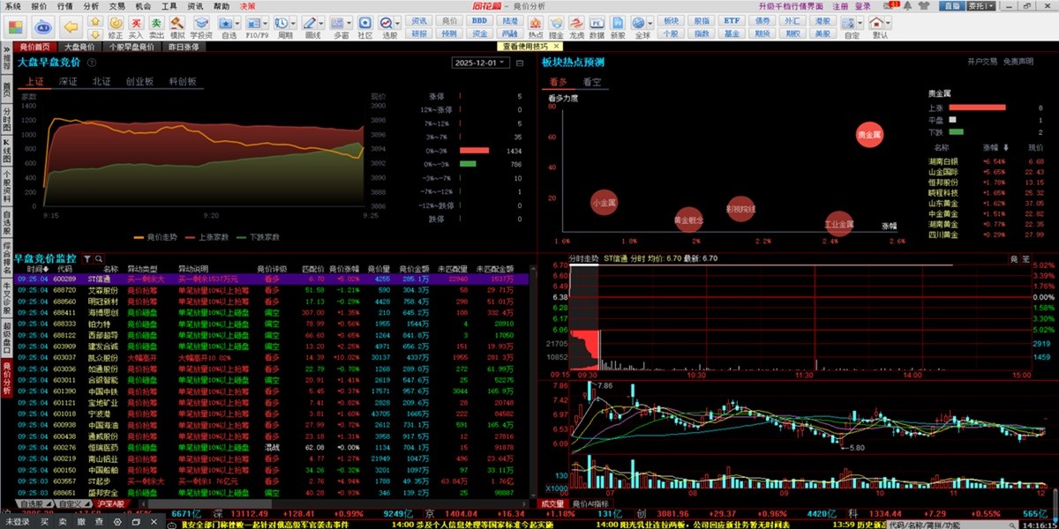Open the 2025-12-01 date dropdown
The image size is (1059, 529).
(480, 63)
